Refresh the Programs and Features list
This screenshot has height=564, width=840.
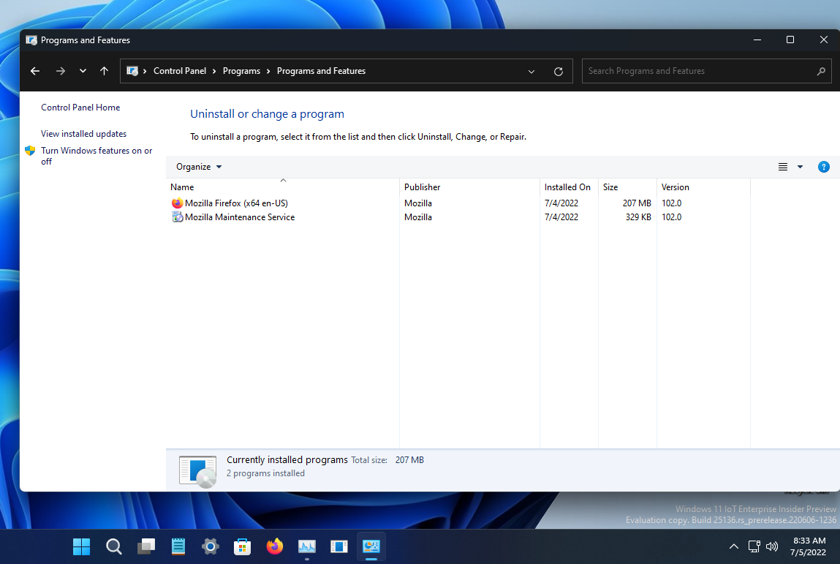coord(559,71)
